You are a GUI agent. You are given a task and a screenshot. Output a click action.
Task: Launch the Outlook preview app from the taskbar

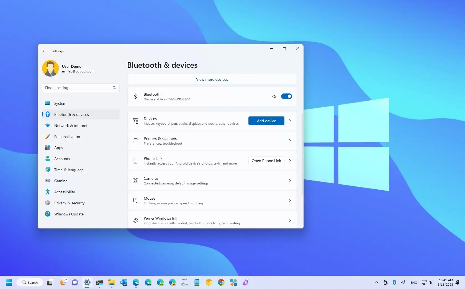123,282
